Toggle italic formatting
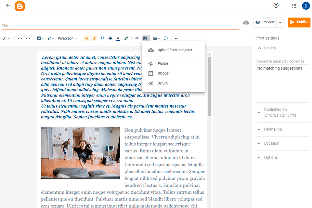The height and width of the screenshot is (208, 312). pos(94,38)
